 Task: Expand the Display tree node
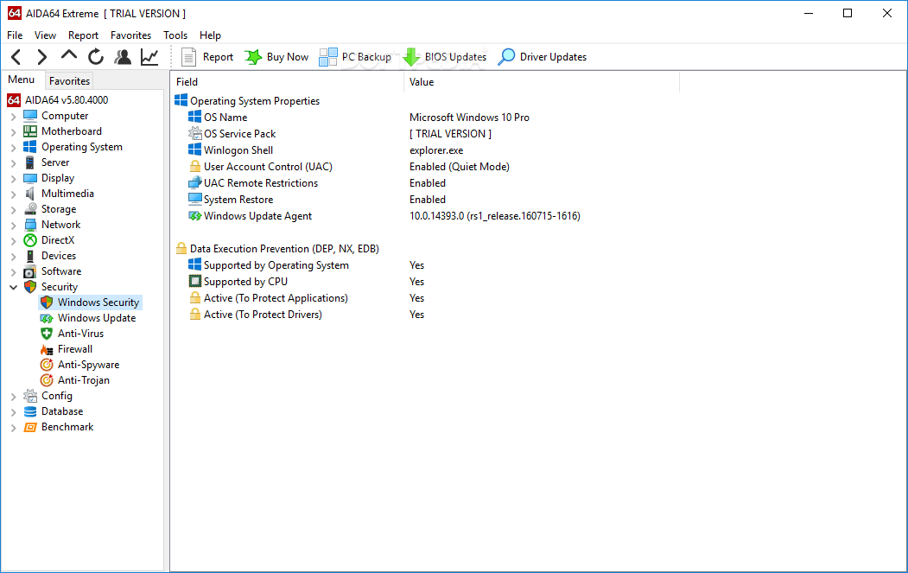click(13, 178)
